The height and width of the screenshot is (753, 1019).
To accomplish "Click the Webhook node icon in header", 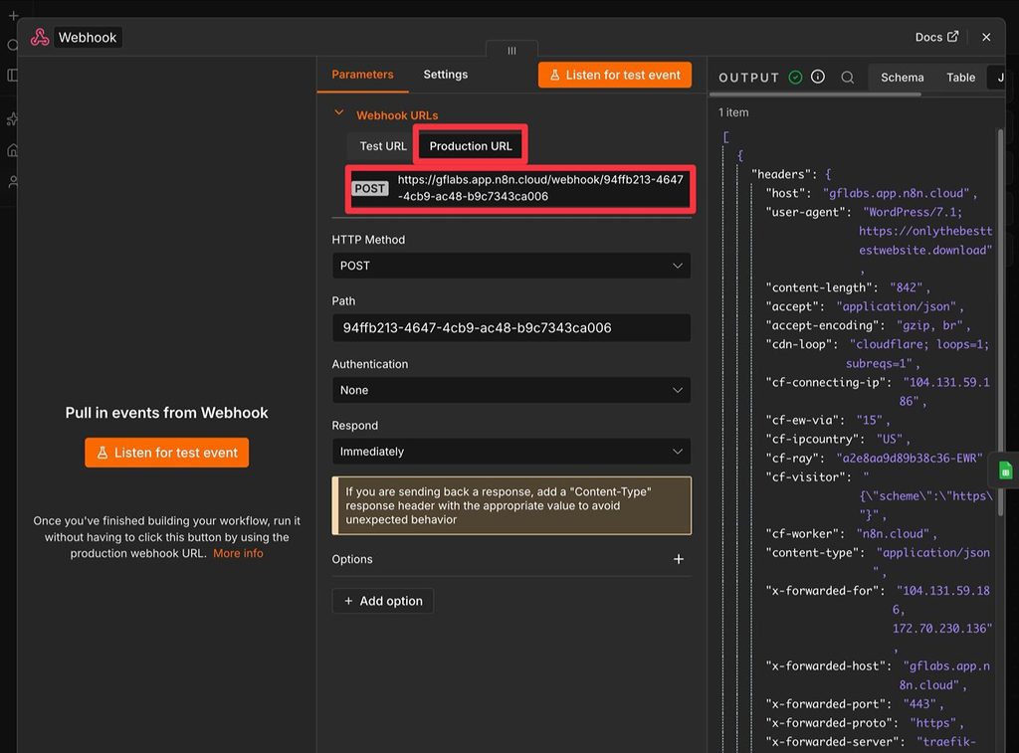I will [40, 37].
